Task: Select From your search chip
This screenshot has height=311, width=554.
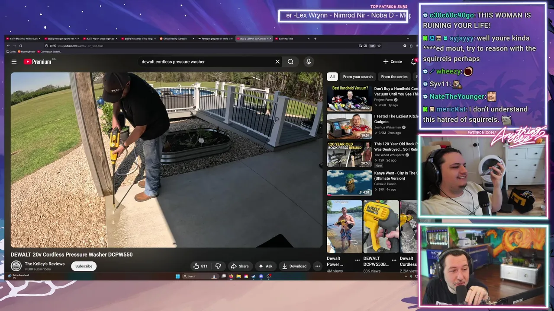Action: click(358, 77)
